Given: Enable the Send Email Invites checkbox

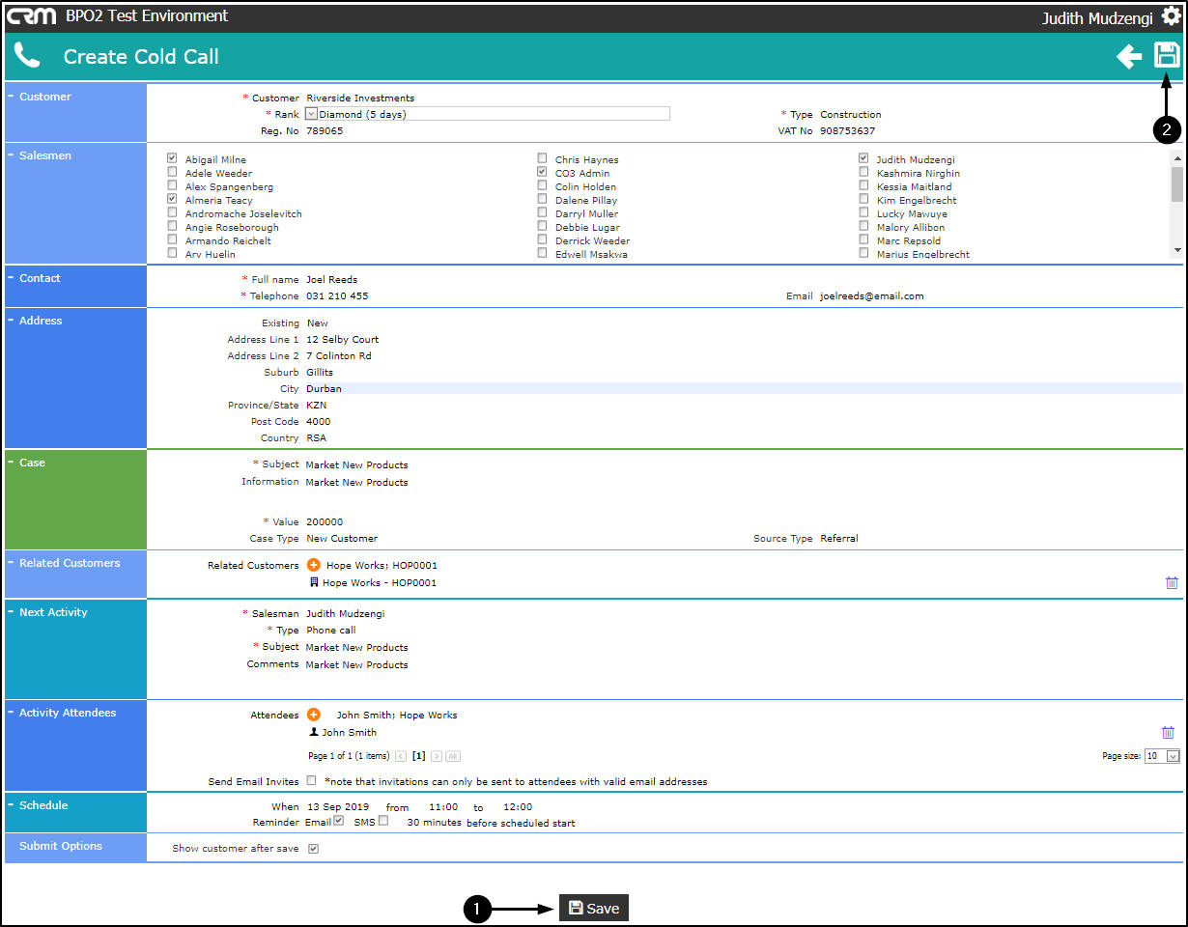Looking at the screenshot, I should [x=311, y=780].
